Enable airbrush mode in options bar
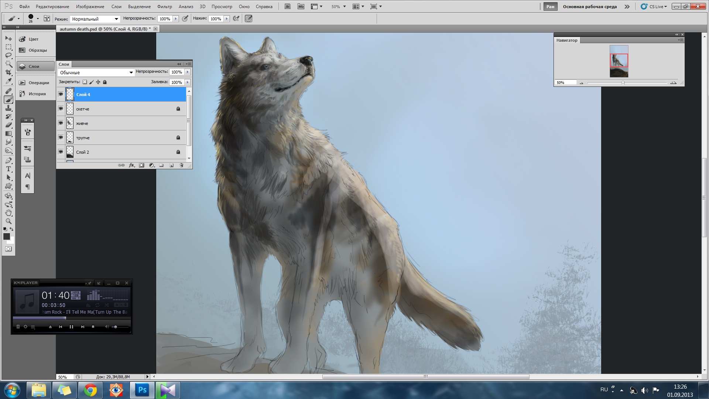 236,18
